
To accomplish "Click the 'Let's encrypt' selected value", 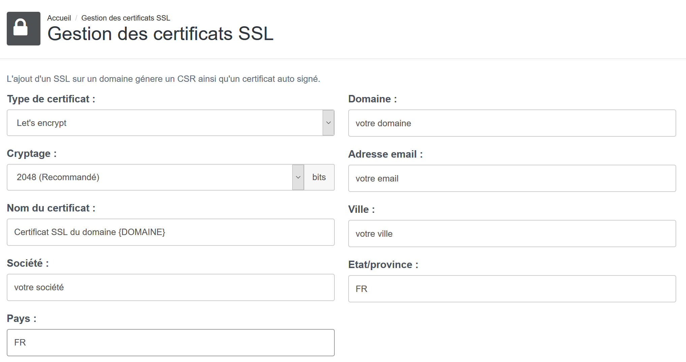I will point(42,123).
